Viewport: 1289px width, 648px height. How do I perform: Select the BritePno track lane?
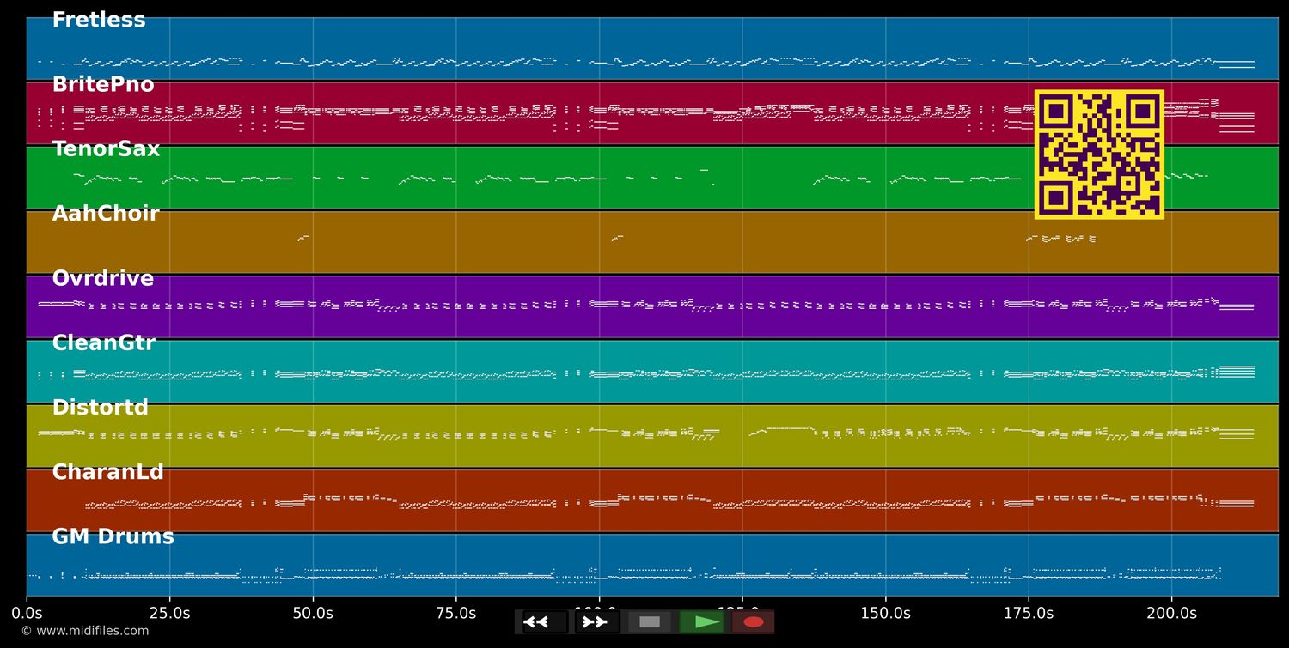[652, 113]
